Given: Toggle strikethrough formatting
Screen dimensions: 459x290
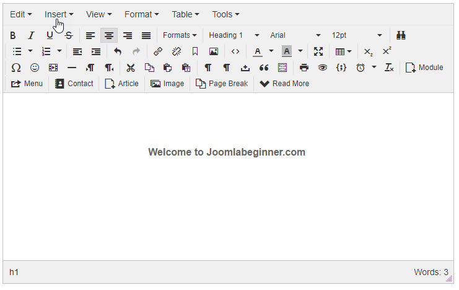Looking at the screenshot, I should [69, 35].
